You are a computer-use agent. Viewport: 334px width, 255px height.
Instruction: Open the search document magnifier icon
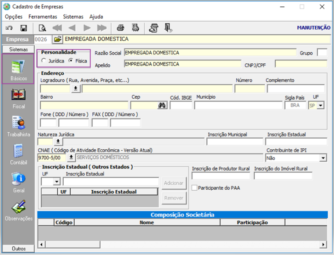(x=42, y=28)
